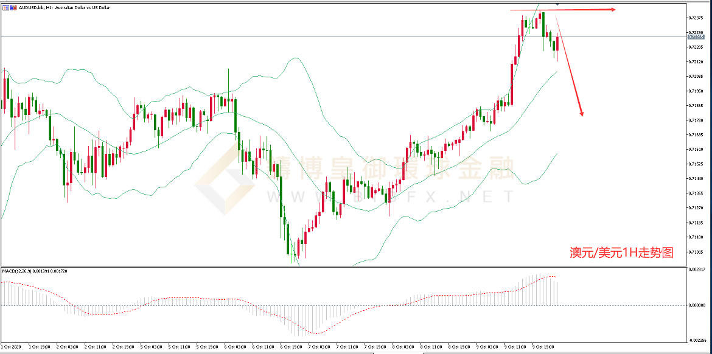Click the MACD(12,26,9) indicator label
The height and width of the screenshot is (354, 712).
[x=34, y=271]
